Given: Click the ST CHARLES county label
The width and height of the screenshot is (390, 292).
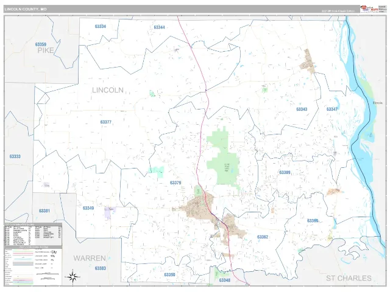Looking at the screenshot, I should (349, 278).
